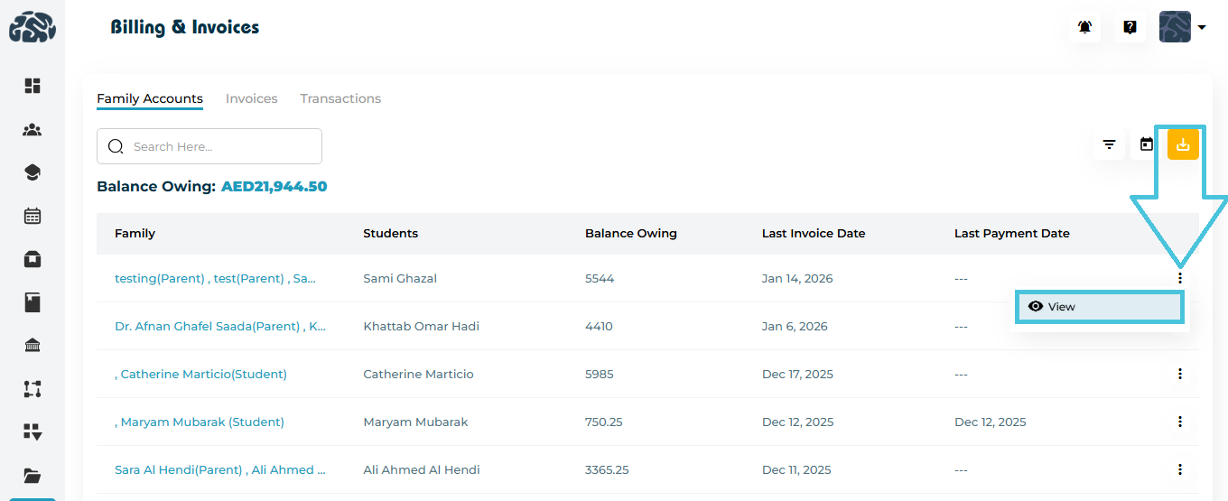This screenshot has height=501, width=1228.
Task: Click the help question mark icon
Action: pyautogui.click(x=1130, y=27)
